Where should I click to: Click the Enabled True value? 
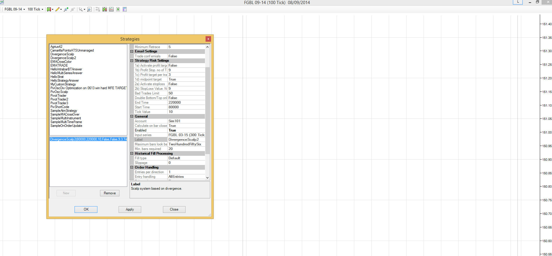(186, 130)
